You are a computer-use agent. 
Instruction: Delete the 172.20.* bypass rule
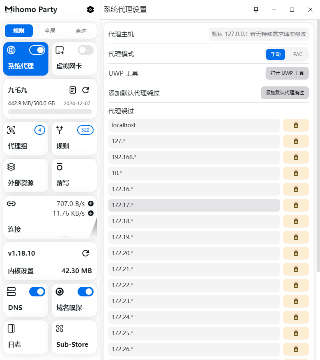[296, 253]
